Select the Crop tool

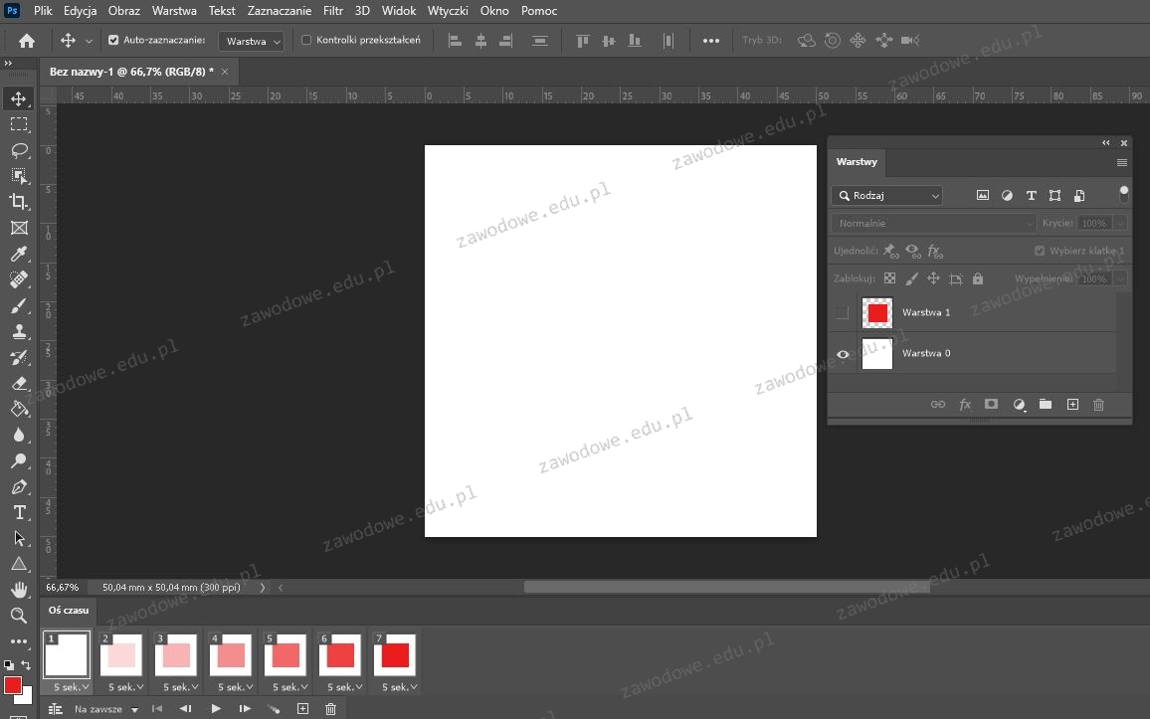pos(19,202)
